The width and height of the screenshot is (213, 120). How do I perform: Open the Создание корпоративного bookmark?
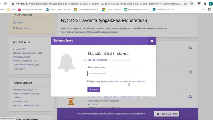(x=137, y=10)
